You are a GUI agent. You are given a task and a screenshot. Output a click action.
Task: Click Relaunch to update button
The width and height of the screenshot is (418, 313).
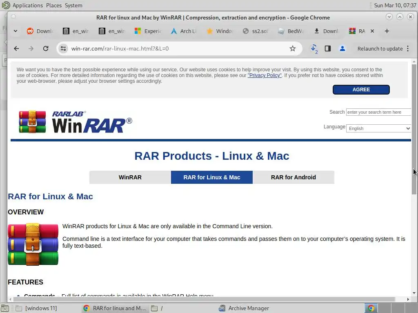click(x=380, y=49)
